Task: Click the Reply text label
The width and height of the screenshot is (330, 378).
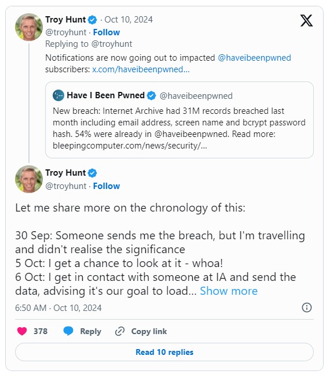Action: [x=90, y=331]
